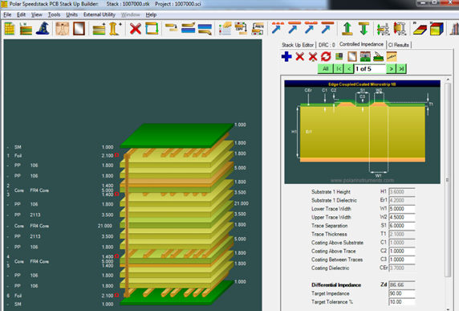This screenshot has height=311, width=459.
Task: Click the paste layer icon labeled PASTE
Action: pyautogui.click(x=258, y=29)
